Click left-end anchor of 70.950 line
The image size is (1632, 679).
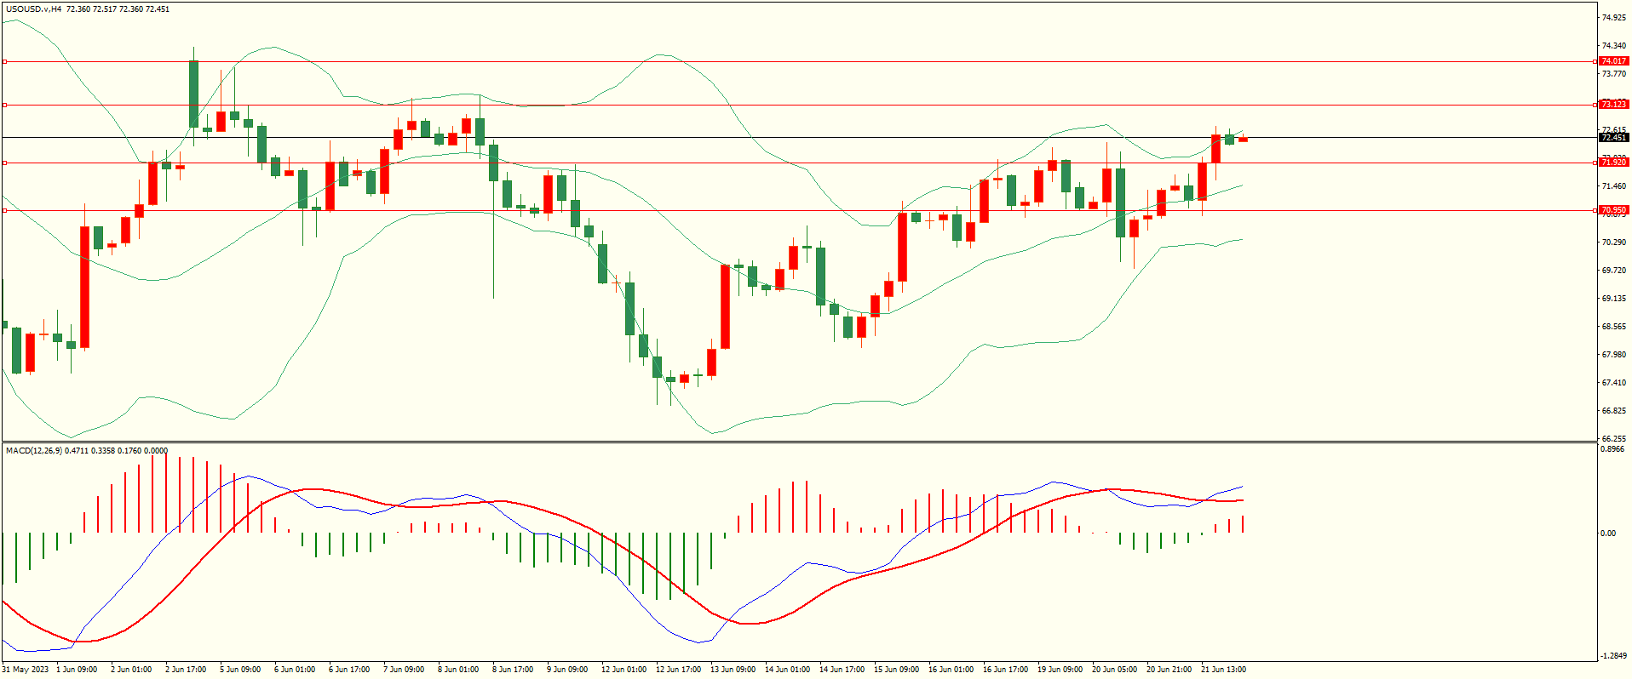click(4, 210)
